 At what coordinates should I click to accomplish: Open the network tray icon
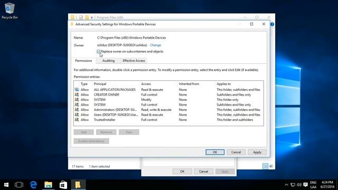[293, 185]
